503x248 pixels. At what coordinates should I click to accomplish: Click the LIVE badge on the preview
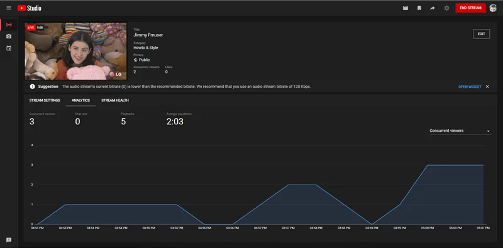[x=30, y=28]
